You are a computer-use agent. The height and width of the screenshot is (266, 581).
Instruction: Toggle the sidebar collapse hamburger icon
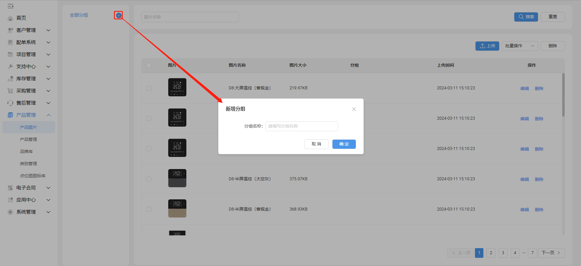[10, 6]
